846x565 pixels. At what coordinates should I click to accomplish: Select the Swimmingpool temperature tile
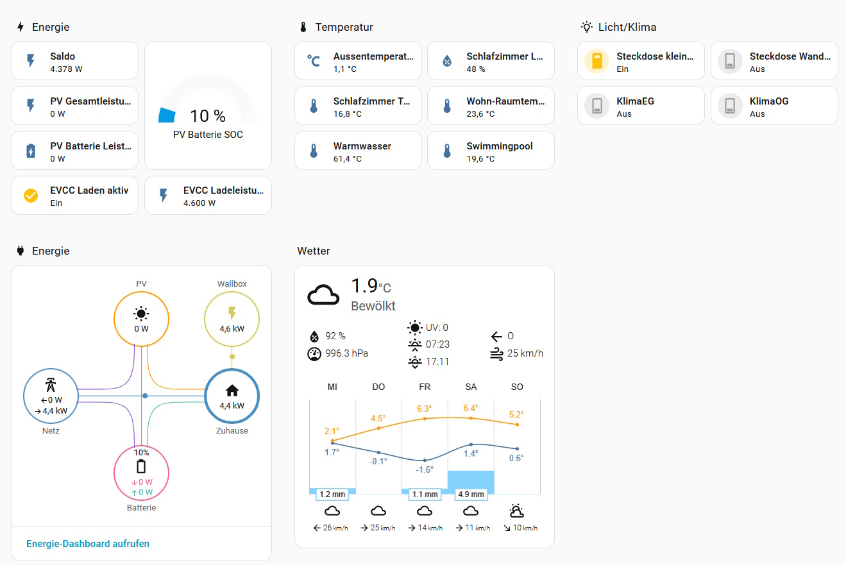[x=491, y=151]
